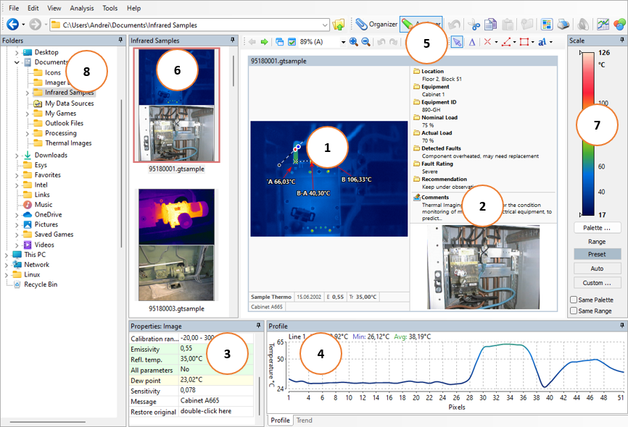Show next image with green arrow
The image size is (628, 427).
(265, 41)
